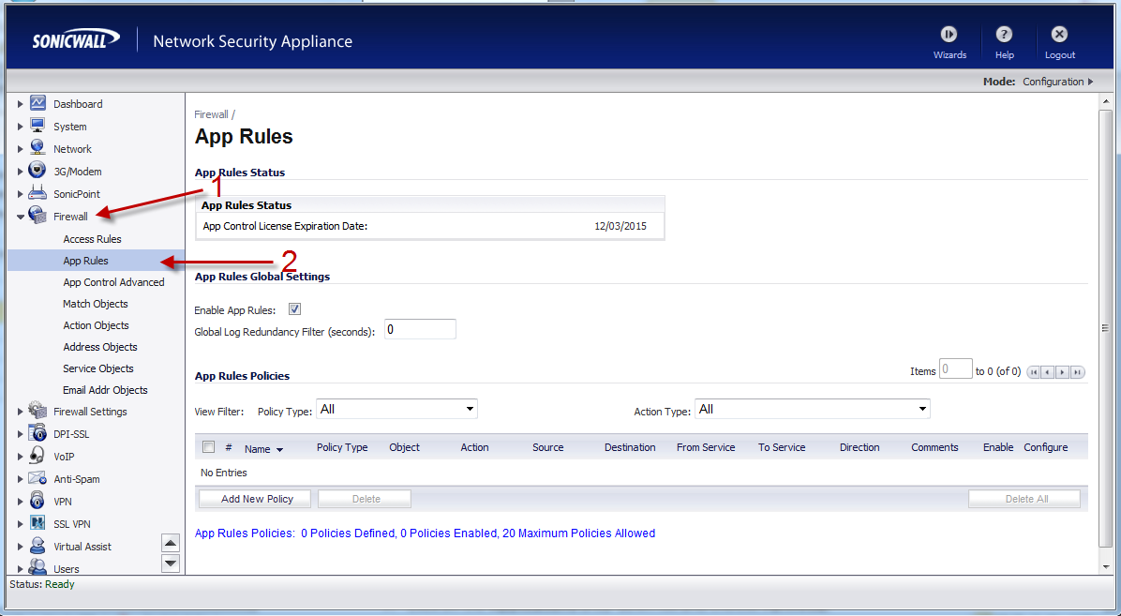Click the Action column header

474,447
